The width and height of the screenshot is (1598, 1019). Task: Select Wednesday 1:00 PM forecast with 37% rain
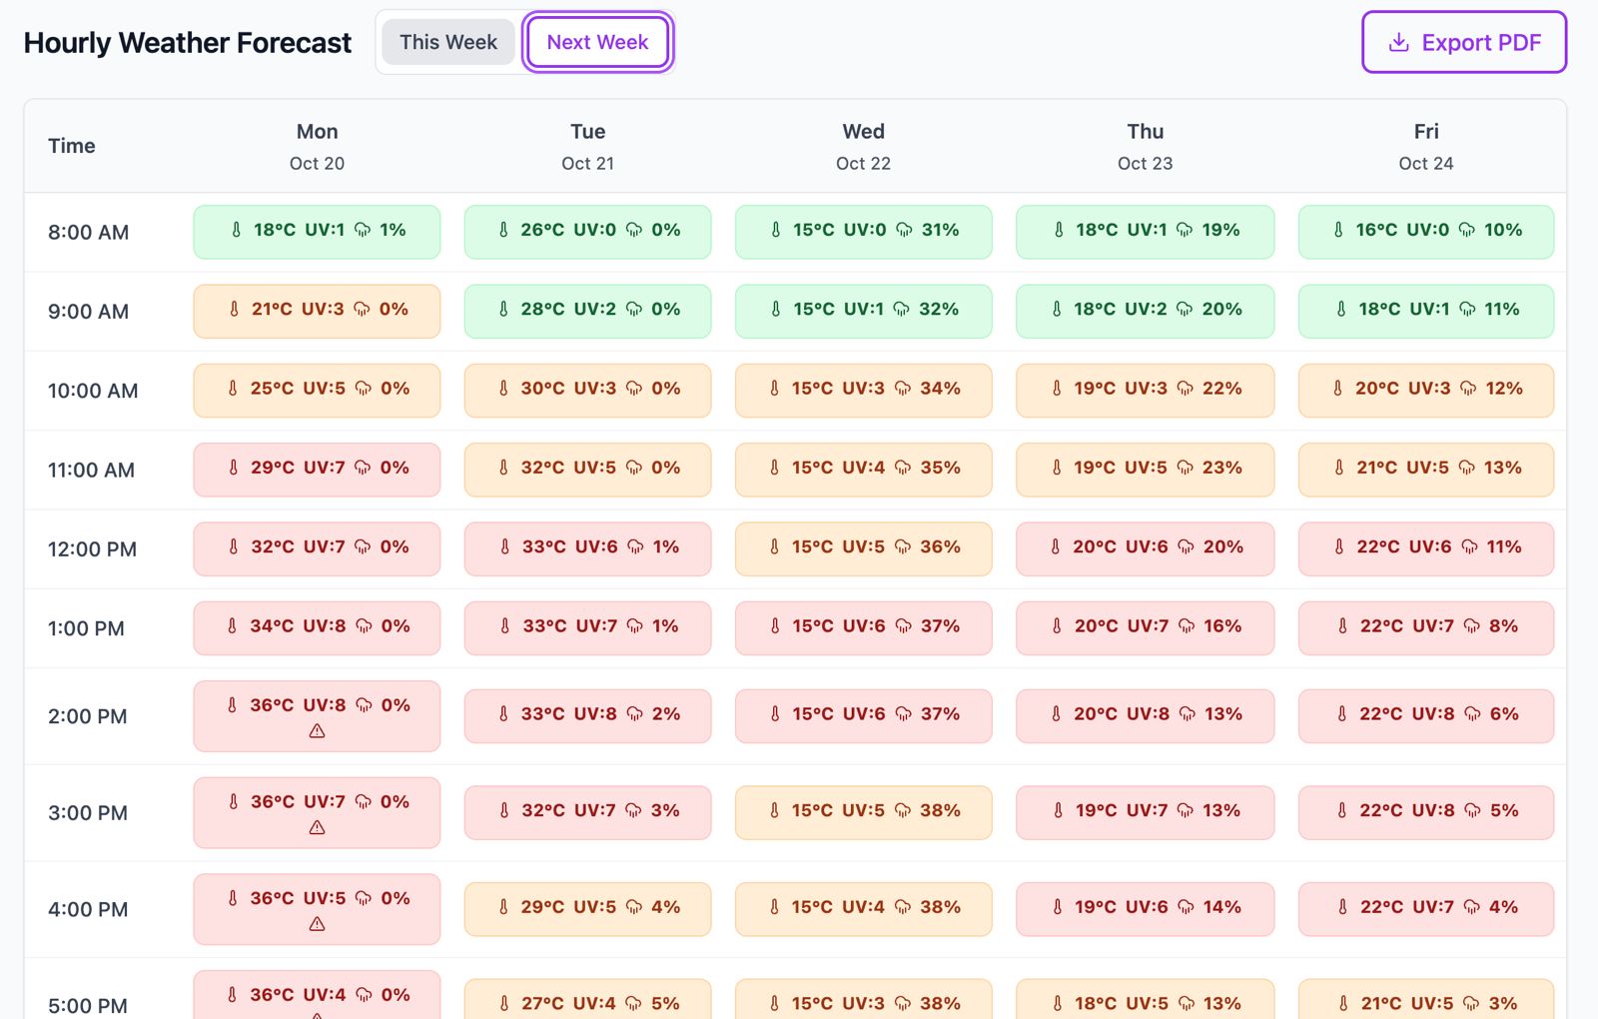[x=863, y=627]
